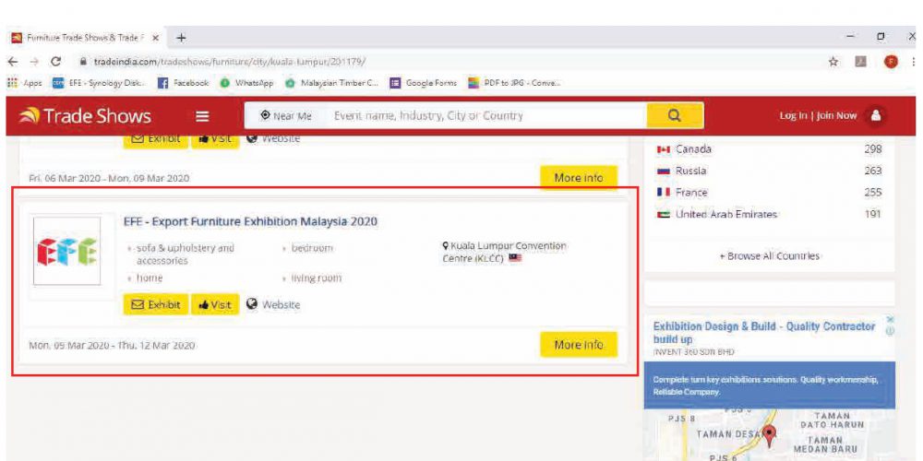
Task: Click the Visit button for EFE event
Action: (x=215, y=304)
